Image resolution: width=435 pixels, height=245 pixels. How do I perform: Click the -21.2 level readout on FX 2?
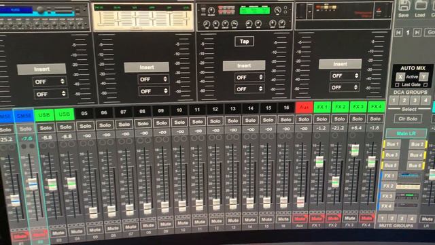point(338,128)
